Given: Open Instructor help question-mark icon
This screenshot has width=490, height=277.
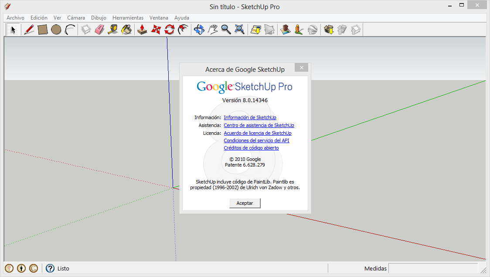Looking at the screenshot, I should 50,268.
